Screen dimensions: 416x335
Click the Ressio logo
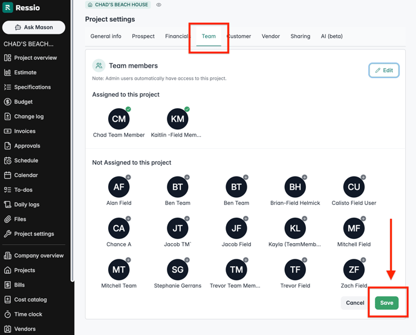[x=22, y=8]
